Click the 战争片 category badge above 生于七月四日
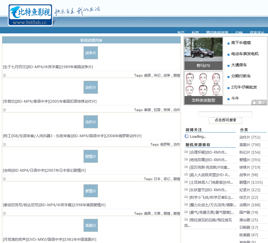268x243 pixels. [90, 53]
